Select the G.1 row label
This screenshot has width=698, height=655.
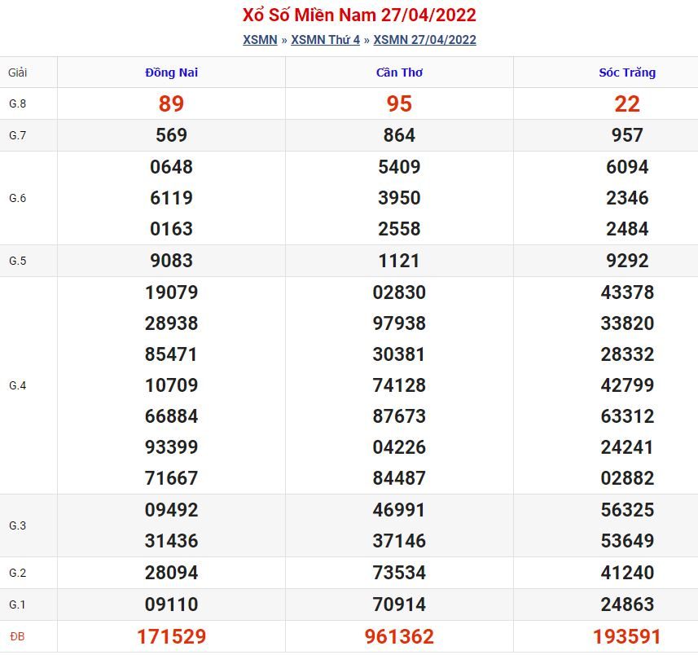tap(17, 604)
